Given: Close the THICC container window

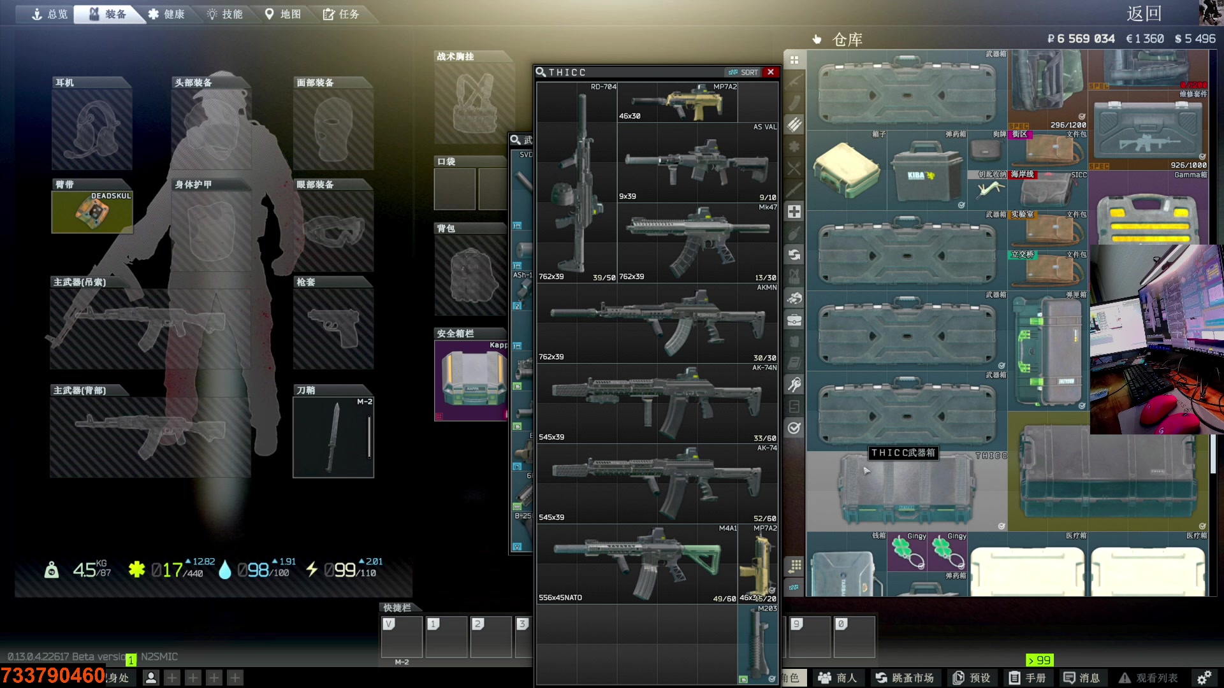Looking at the screenshot, I should coord(771,72).
